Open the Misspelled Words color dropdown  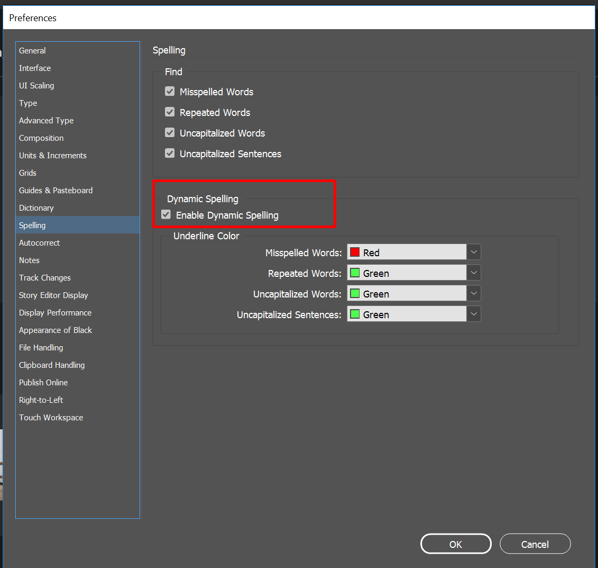click(473, 251)
